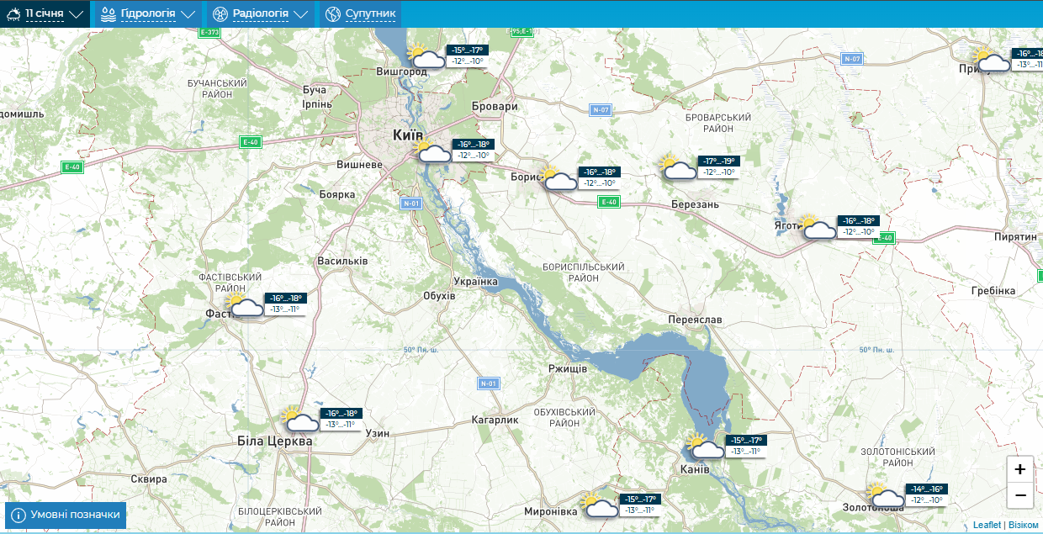Click the Золотоноша weather icon
Image resolution: width=1043 pixels, height=534 pixels.
(x=884, y=495)
